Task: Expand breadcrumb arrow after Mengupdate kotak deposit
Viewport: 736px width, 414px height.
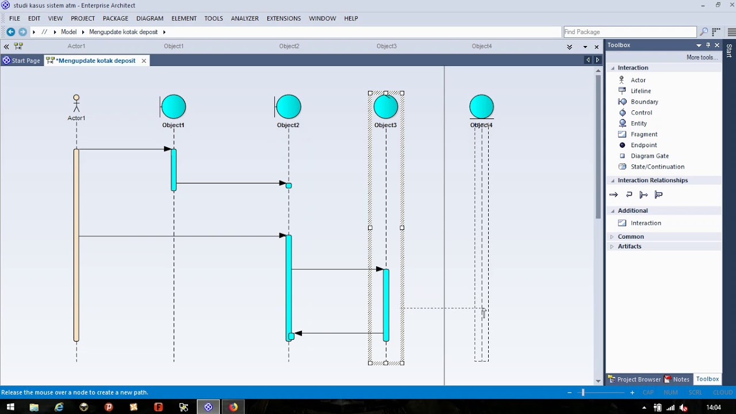Action: click(x=164, y=32)
